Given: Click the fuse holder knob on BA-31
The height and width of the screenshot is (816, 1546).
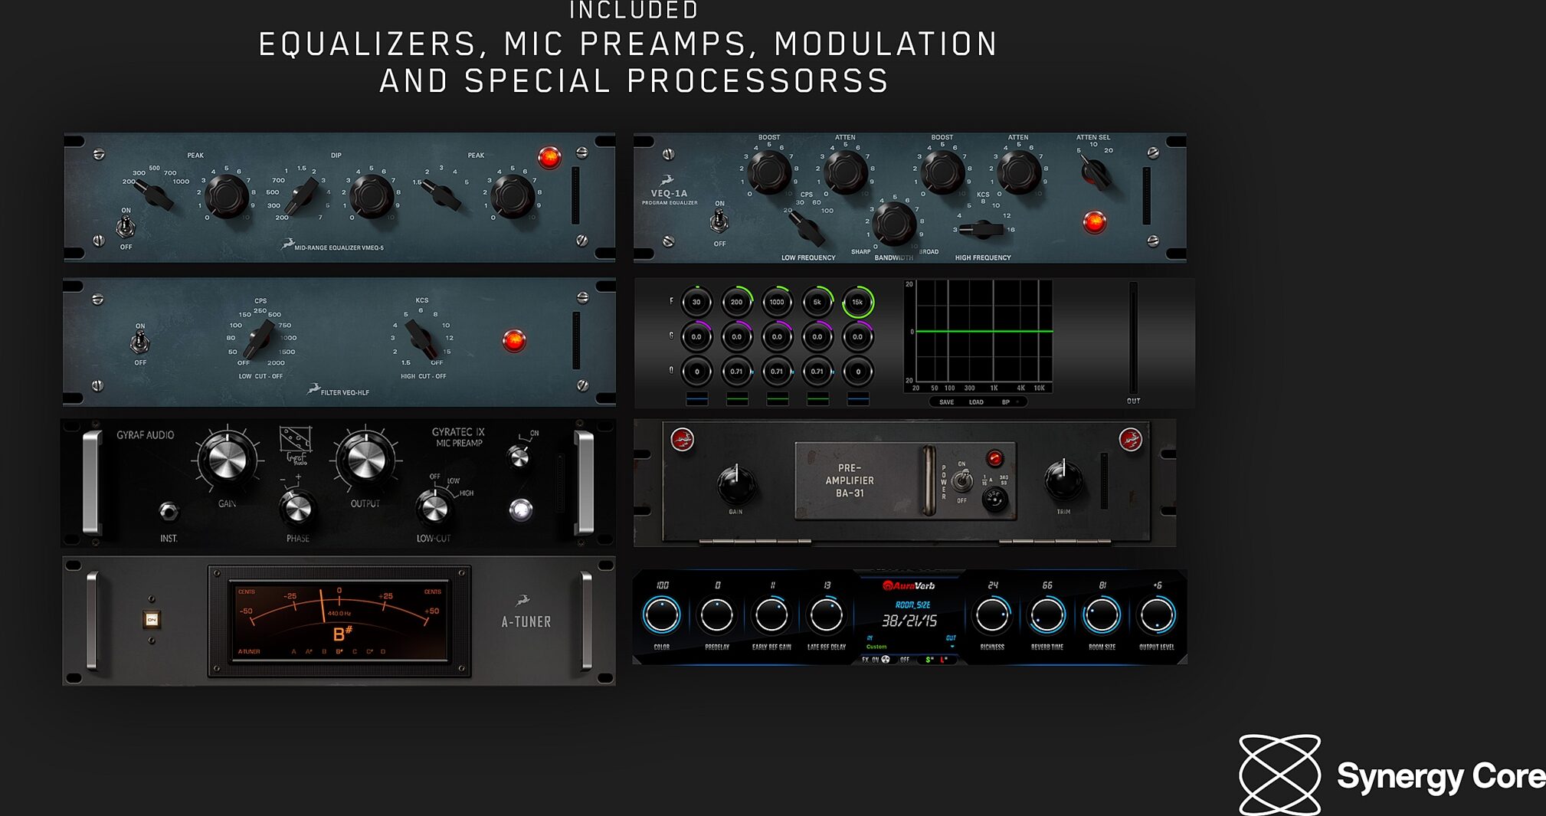Looking at the screenshot, I should point(994,499).
